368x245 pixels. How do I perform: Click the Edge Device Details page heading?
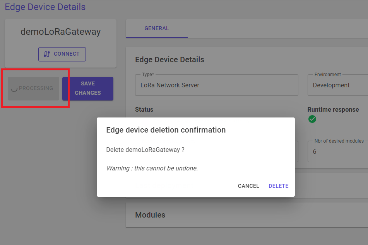pyautogui.click(x=45, y=7)
